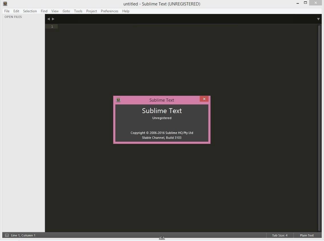Open the Plain Text syntax selector
Screen dimensions: 324x241
tap(307, 235)
